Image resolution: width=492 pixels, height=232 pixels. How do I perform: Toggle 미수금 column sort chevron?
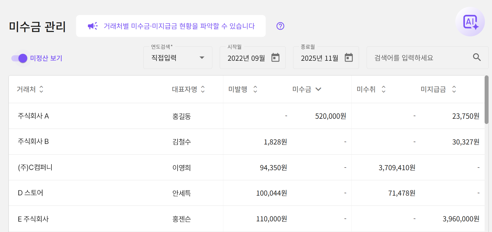tap(318, 89)
